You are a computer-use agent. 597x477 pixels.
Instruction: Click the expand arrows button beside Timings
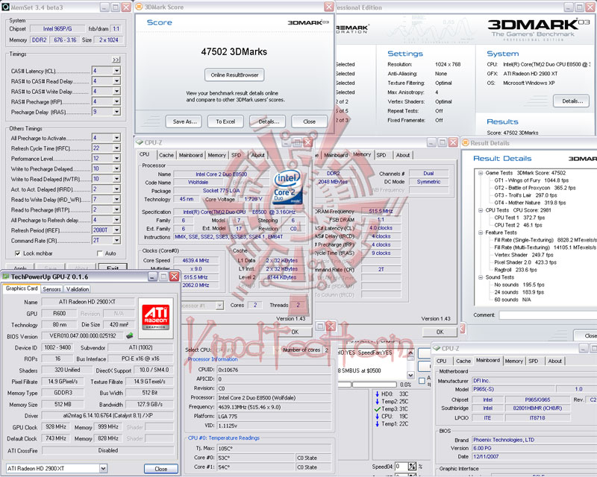pos(116,60)
